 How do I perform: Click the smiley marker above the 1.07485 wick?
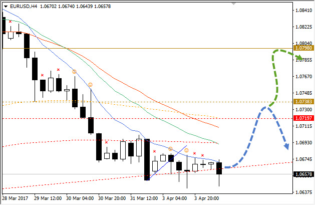tap(91, 85)
